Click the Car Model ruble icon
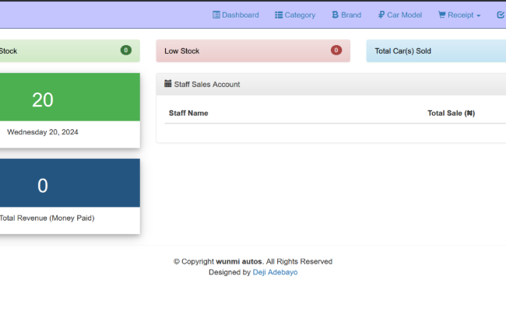506x311 pixels. pyautogui.click(x=381, y=15)
